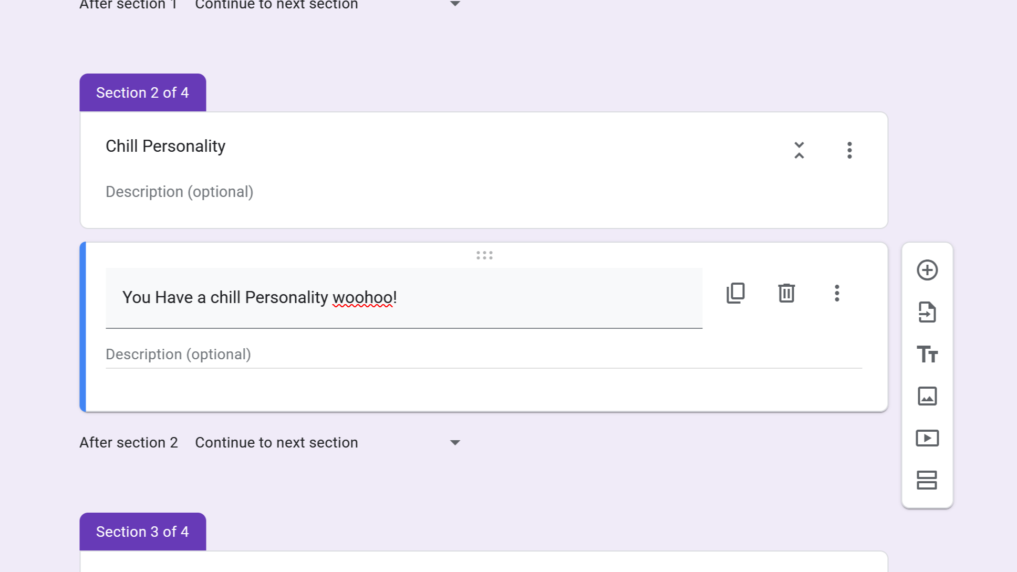Delete the chill Personality title item

(x=786, y=293)
